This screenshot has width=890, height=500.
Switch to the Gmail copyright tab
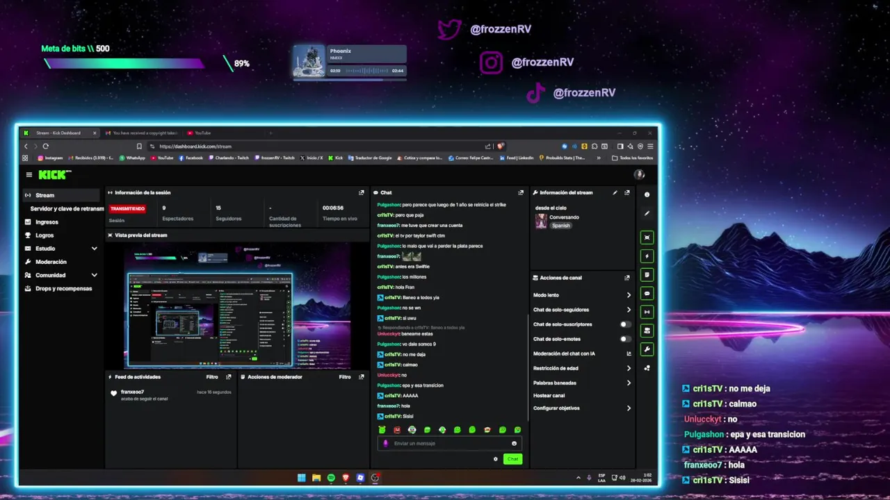pos(141,133)
